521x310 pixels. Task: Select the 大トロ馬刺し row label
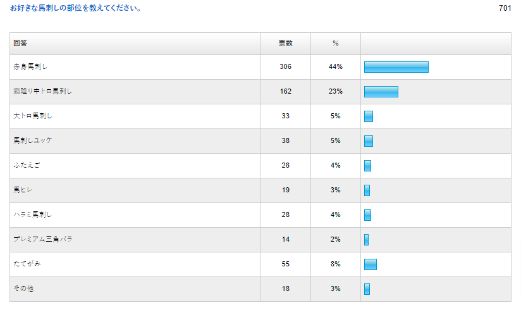click(x=33, y=116)
